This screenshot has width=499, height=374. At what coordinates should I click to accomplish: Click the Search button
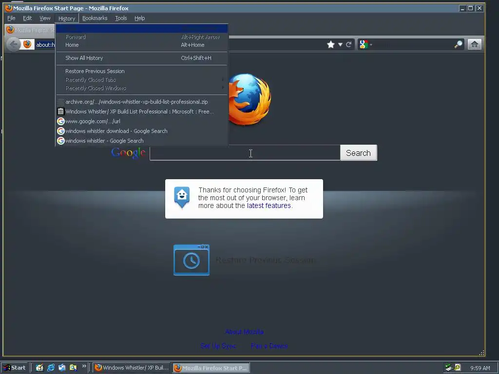click(358, 153)
